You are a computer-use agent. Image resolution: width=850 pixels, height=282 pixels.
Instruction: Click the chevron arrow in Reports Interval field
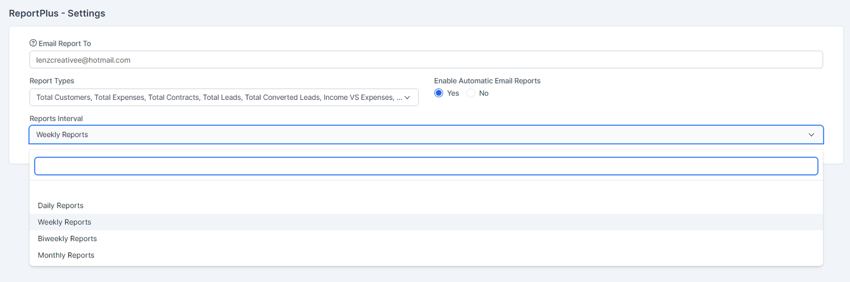[811, 135]
